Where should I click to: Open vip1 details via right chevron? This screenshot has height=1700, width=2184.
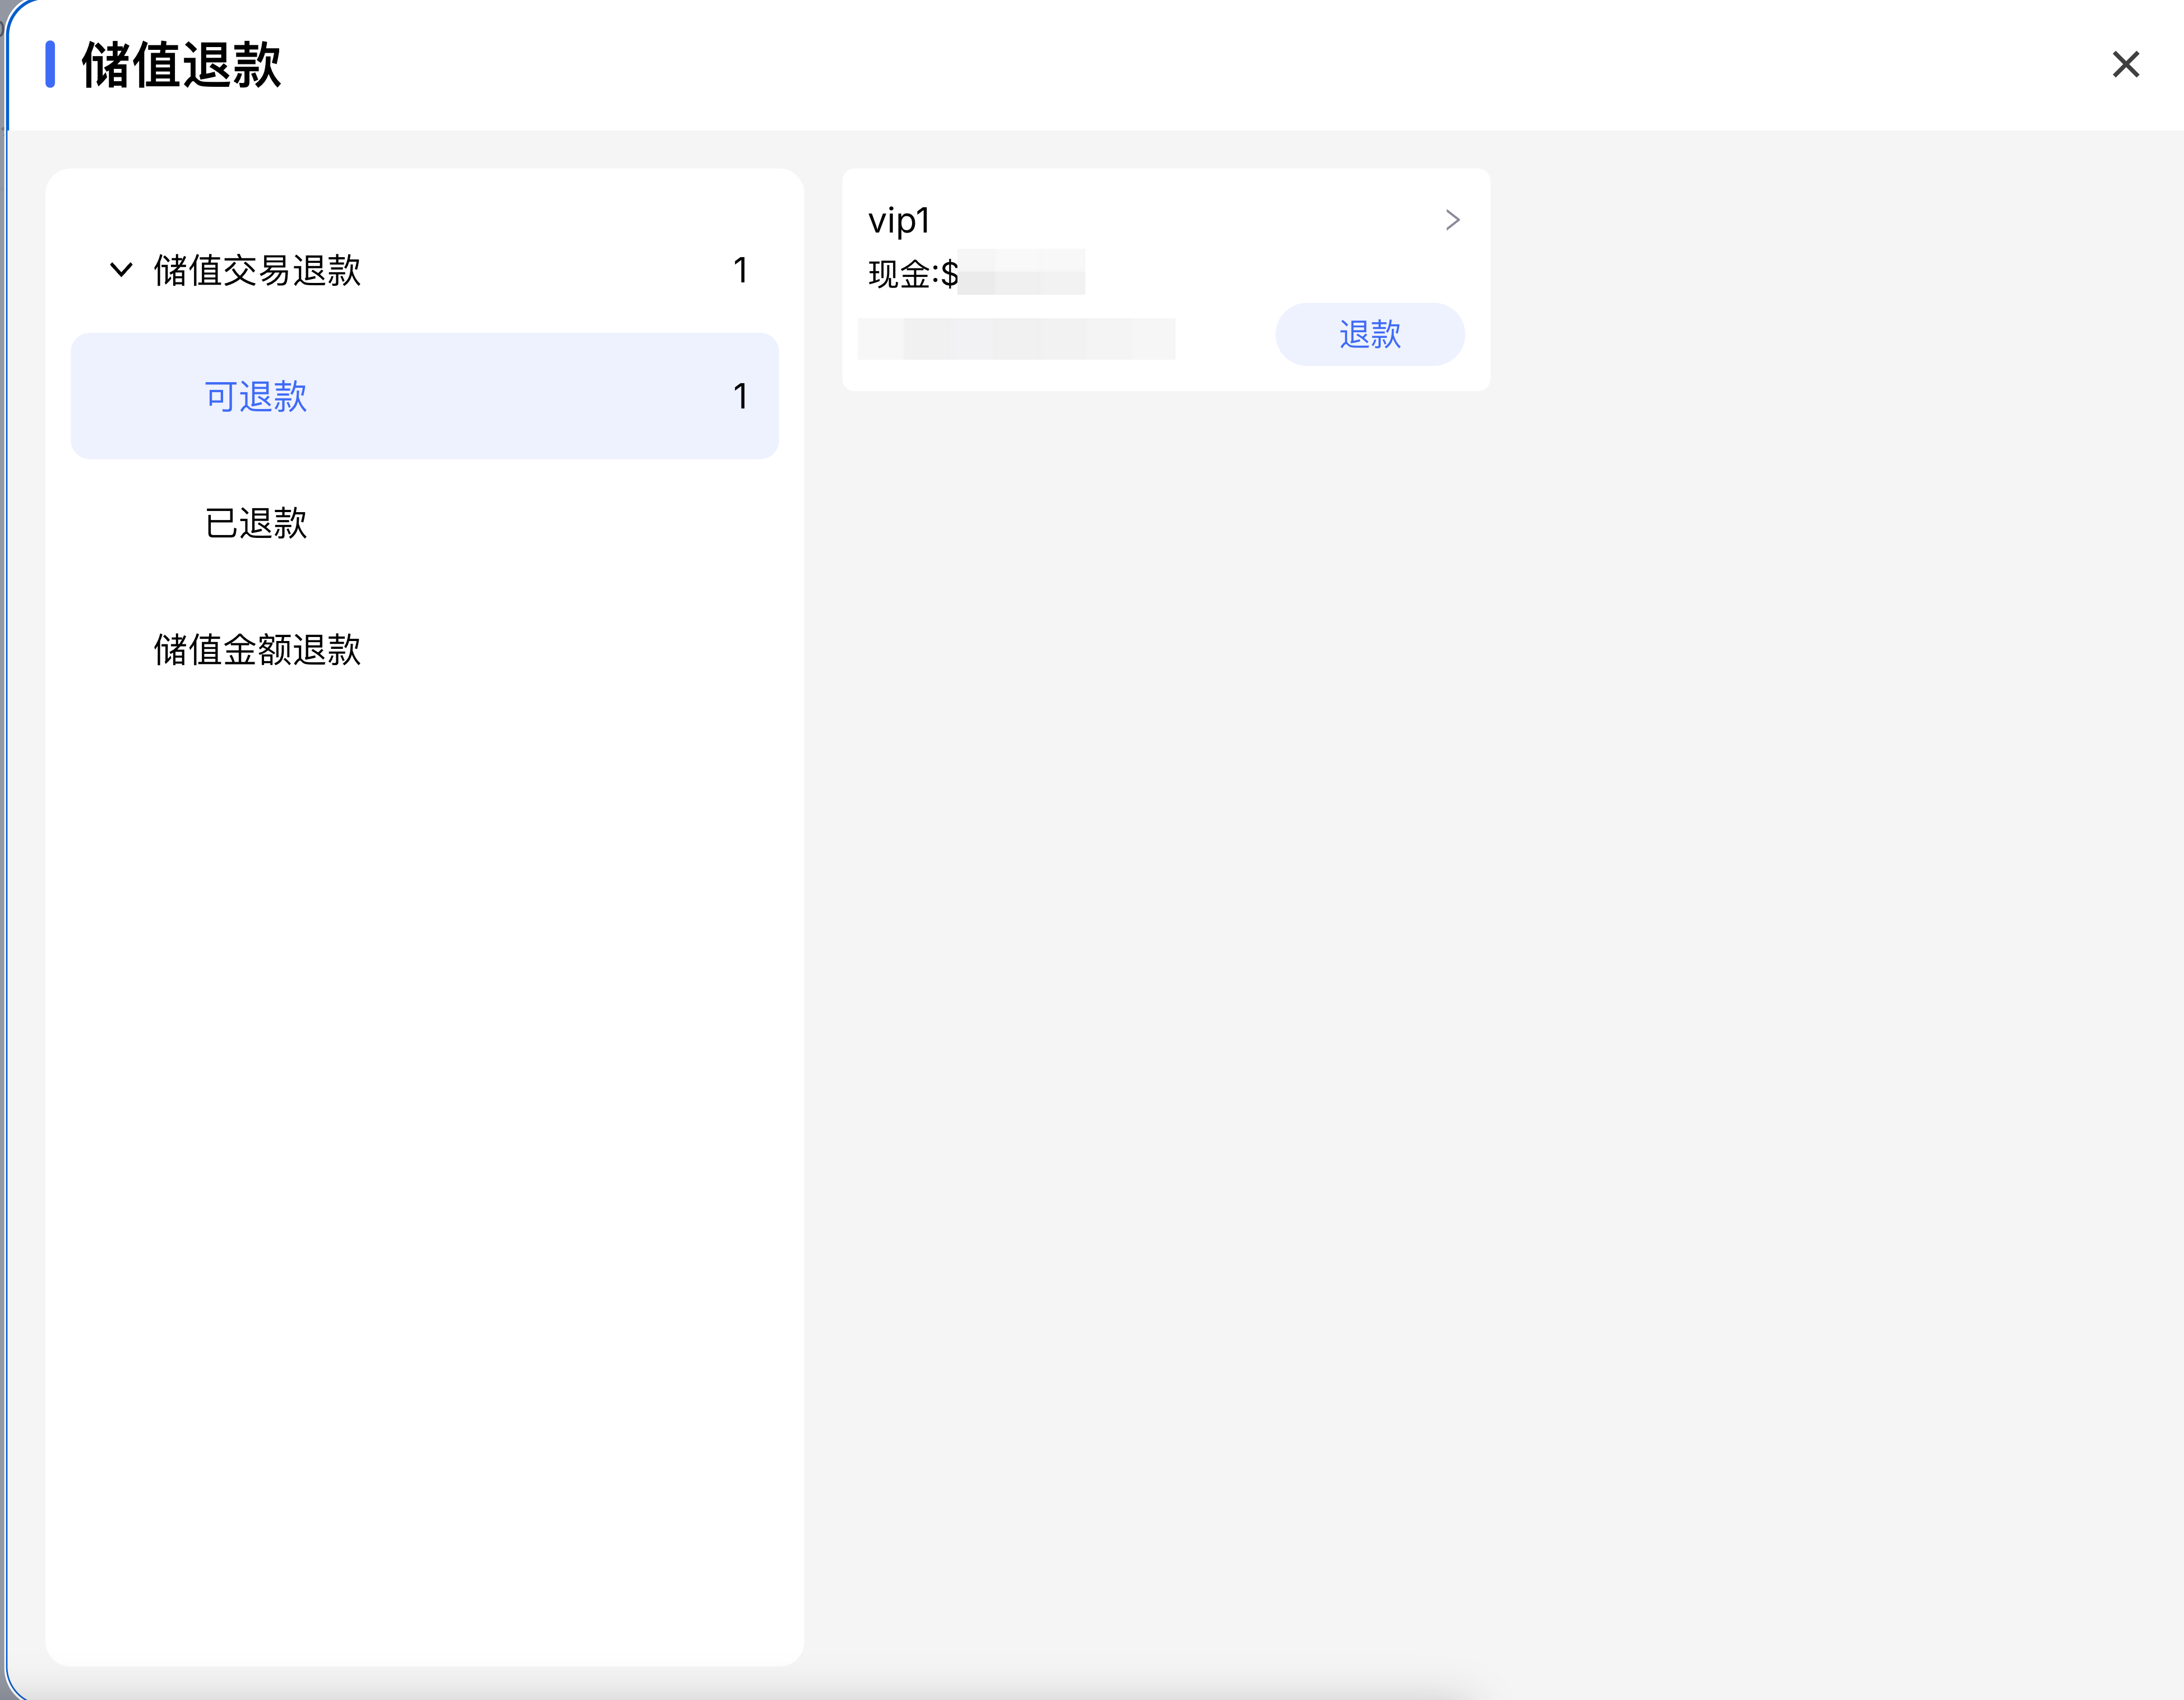click(1453, 220)
